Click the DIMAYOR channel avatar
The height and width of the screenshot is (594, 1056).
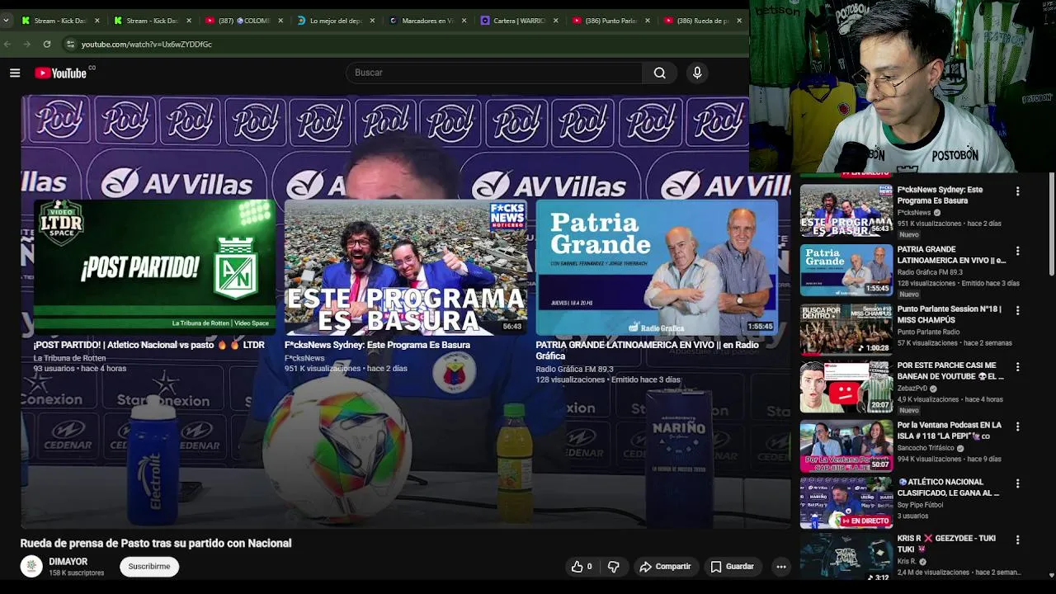[31, 566]
